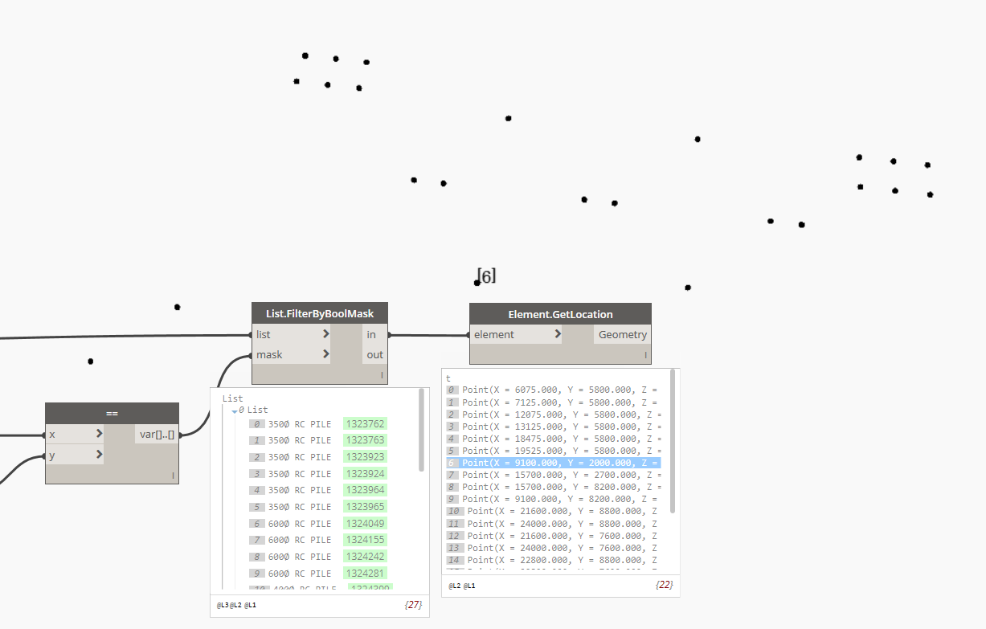Viewport: 986px width, 629px height.
Task: Click element ID button 1323924
Action: [366, 474]
